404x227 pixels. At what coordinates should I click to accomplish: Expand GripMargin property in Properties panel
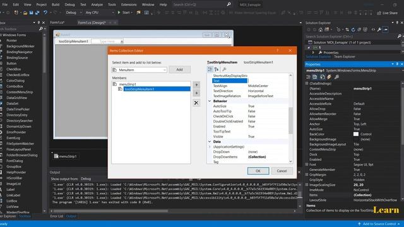pos(307,175)
